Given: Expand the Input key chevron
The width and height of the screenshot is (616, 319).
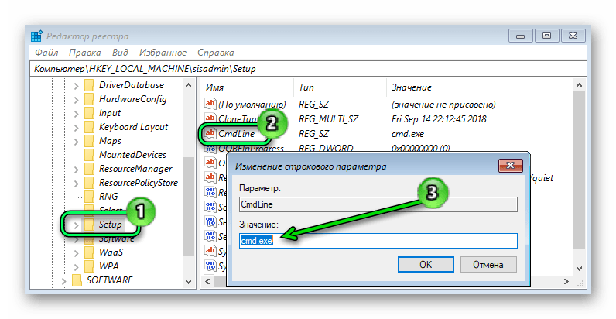Looking at the screenshot, I should point(76,113).
